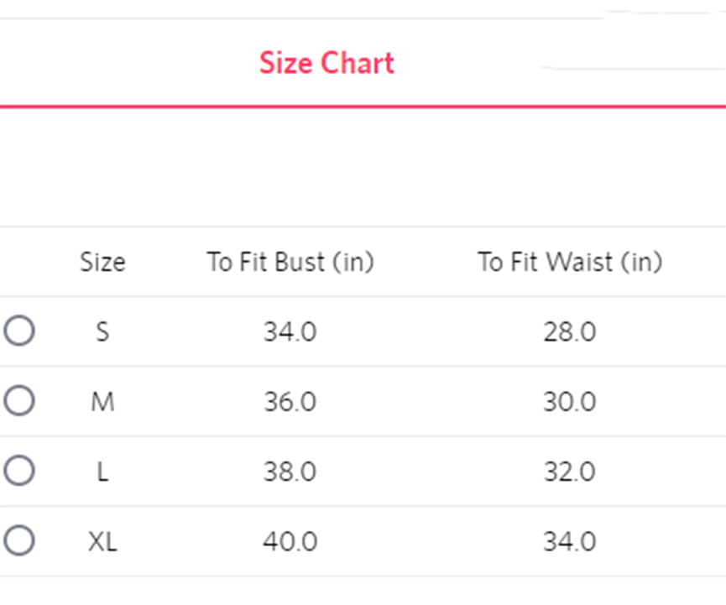The height and width of the screenshot is (605, 726).
Task: Switch to the Size Chart tab
Action: pyautogui.click(x=327, y=63)
